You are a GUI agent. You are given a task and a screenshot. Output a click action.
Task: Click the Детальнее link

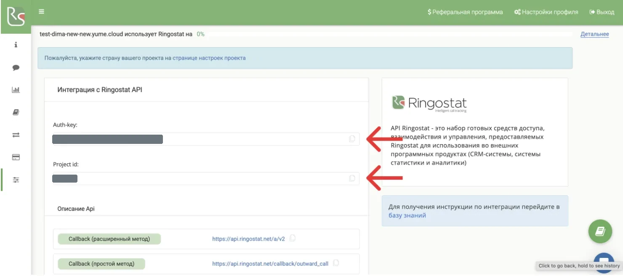[x=594, y=34]
